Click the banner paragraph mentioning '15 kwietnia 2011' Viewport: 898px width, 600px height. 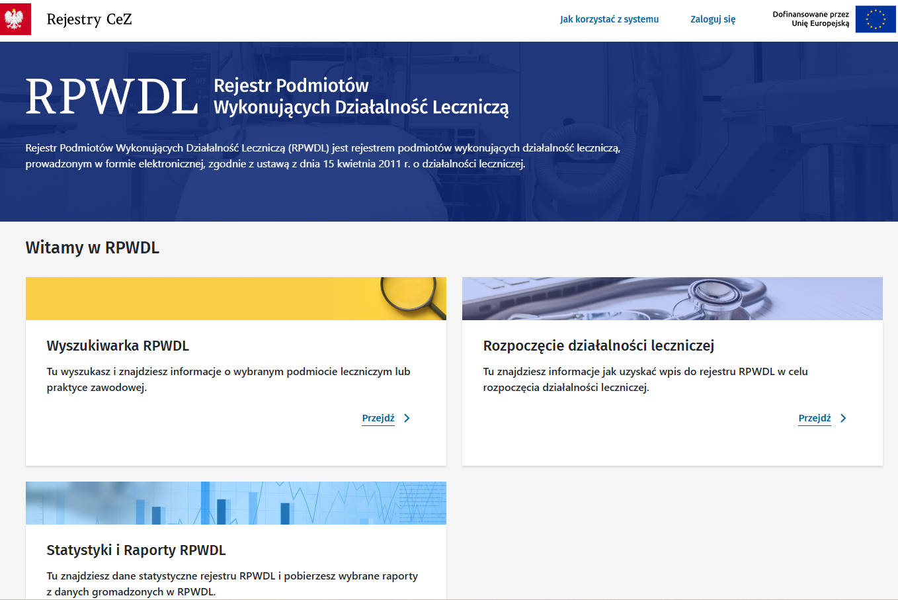323,156
